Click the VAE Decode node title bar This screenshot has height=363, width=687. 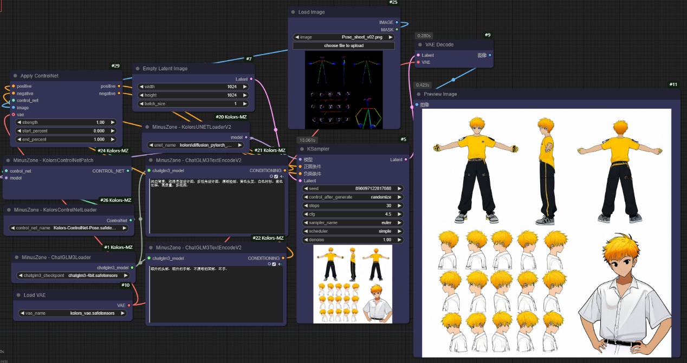pyautogui.click(x=439, y=45)
